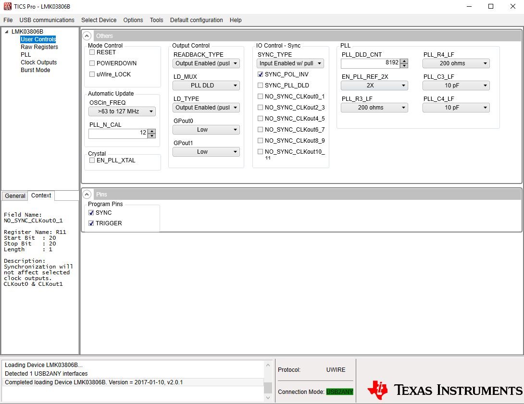Enable the EN_PLL_XTAL checkbox
The width and height of the screenshot is (524, 404).
[x=92, y=160]
